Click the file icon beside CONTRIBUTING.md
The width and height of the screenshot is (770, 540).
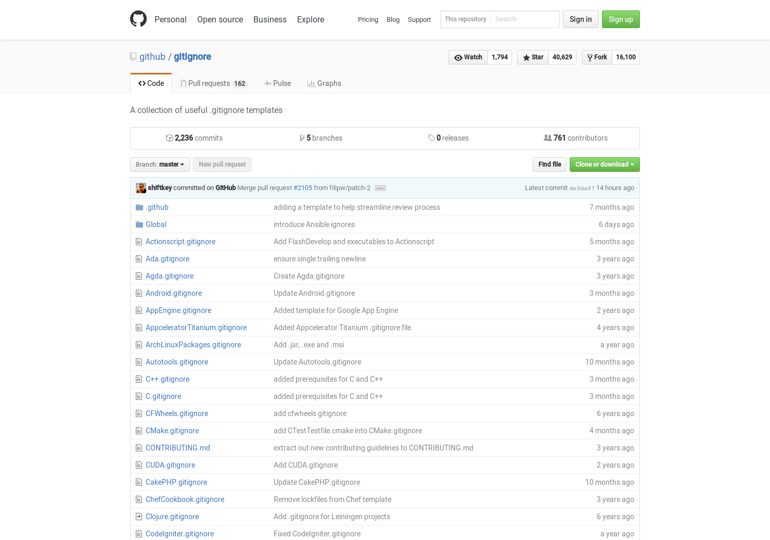click(139, 448)
